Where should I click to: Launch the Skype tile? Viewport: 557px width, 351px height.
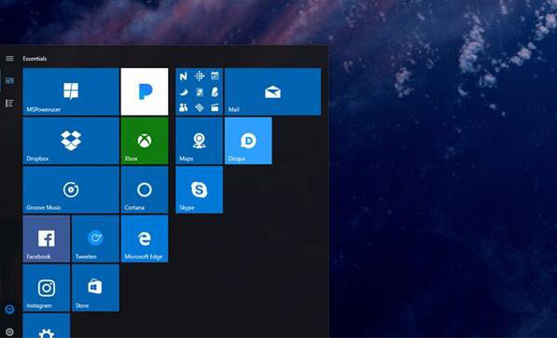200,190
